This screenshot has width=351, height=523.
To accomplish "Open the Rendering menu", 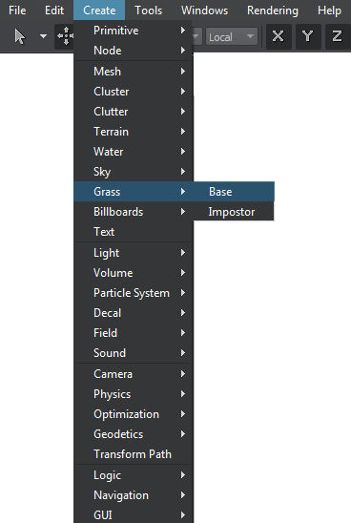I will pyautogui.click(x=273, y=10).
